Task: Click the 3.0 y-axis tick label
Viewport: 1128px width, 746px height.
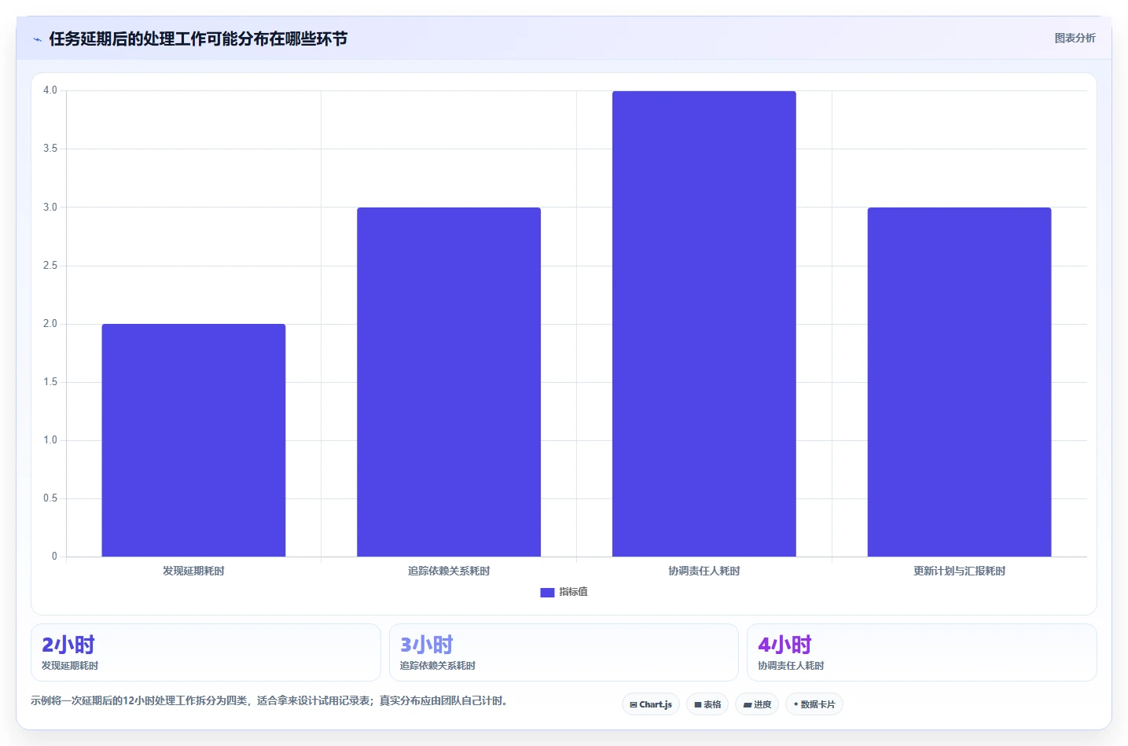Action: click(x=50, y=208)
